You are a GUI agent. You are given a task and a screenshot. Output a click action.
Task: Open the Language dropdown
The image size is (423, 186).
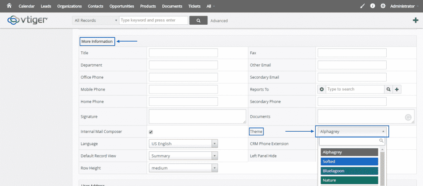[183, 144]
